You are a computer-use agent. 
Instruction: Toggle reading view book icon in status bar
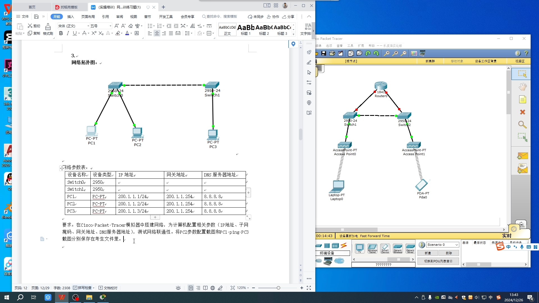[x=205, y=288]
